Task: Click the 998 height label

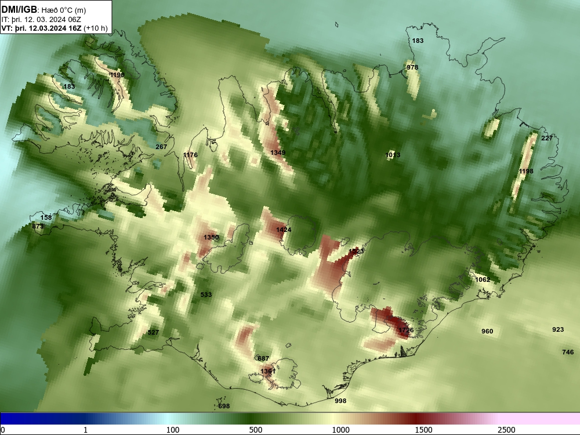Action: point(340,401)
